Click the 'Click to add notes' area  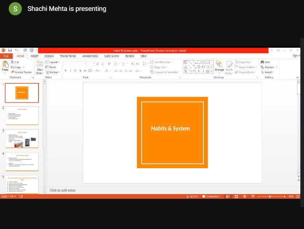click(x=62, y=190)
